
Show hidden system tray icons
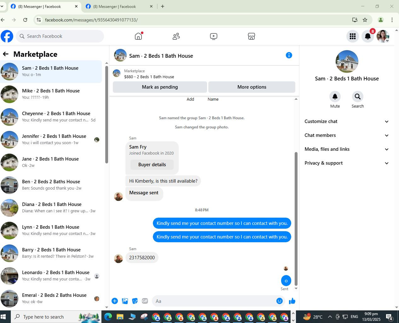pos(330,317)
